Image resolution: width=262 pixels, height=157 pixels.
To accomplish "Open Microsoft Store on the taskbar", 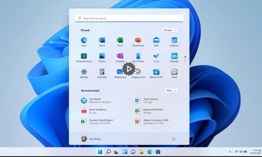I will [158, 152].
